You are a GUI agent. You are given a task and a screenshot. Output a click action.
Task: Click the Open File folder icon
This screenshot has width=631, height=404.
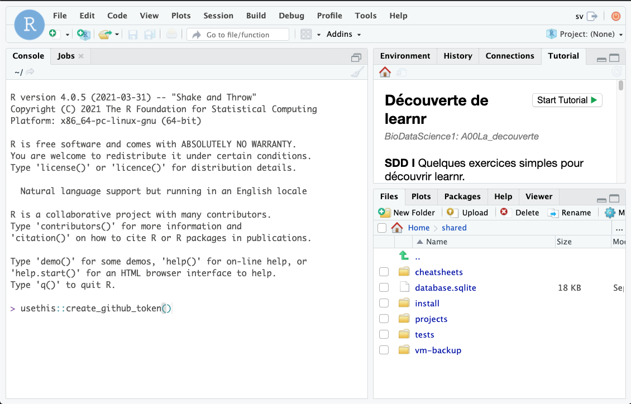(105, 35)
